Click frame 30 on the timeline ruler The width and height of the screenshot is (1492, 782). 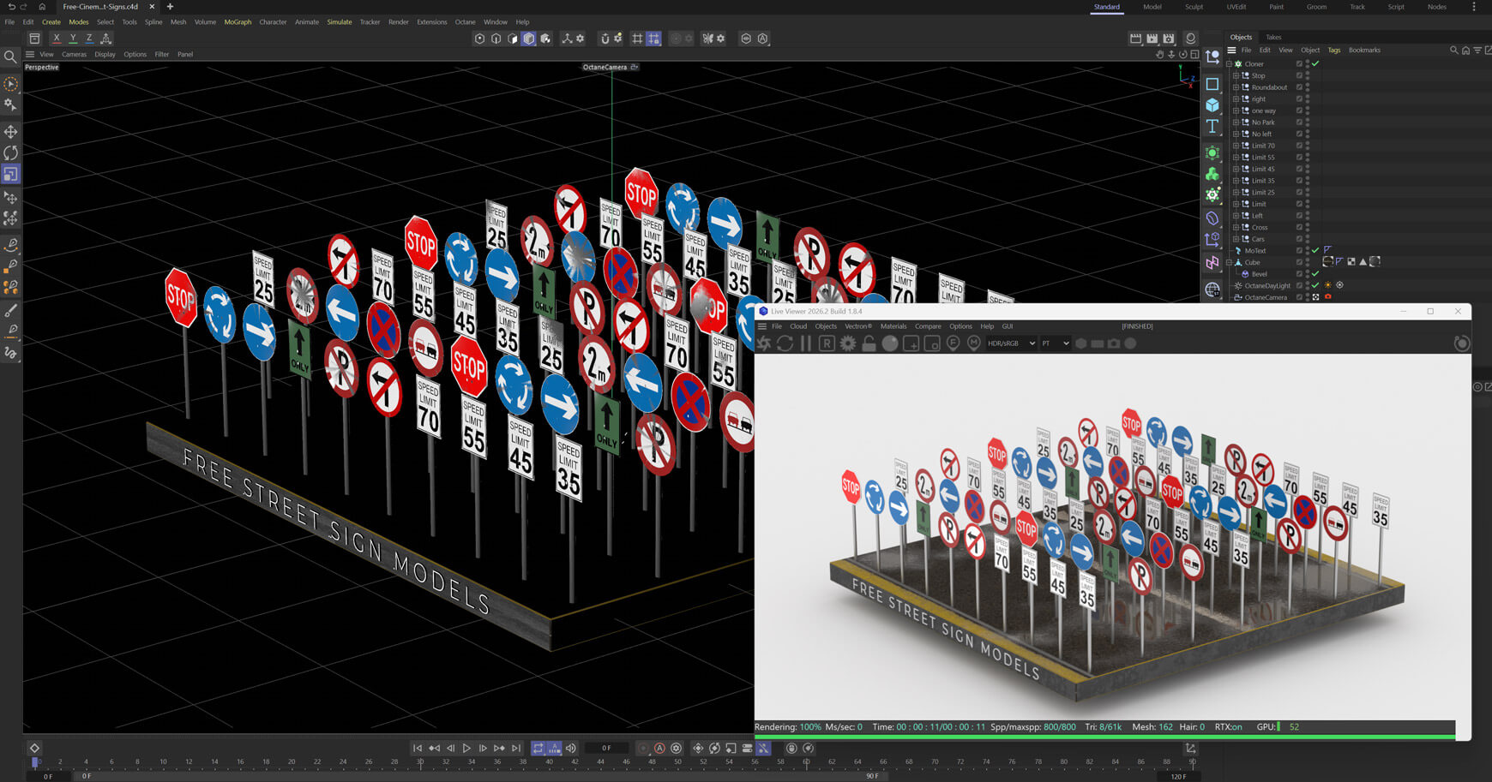pyautogui.click(x=420, y=761)
